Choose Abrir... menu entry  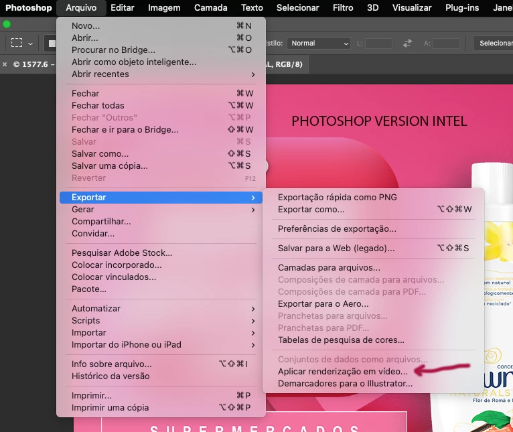click(x=161, y=38)
